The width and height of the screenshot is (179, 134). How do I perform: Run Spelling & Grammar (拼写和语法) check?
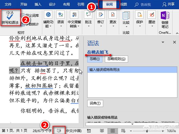[10, 18]
